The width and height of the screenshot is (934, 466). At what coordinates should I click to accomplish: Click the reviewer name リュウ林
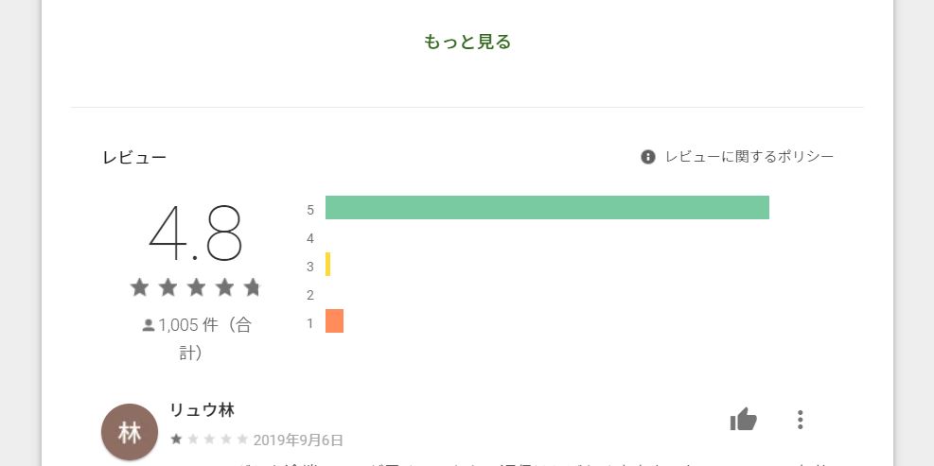[202, 410]
